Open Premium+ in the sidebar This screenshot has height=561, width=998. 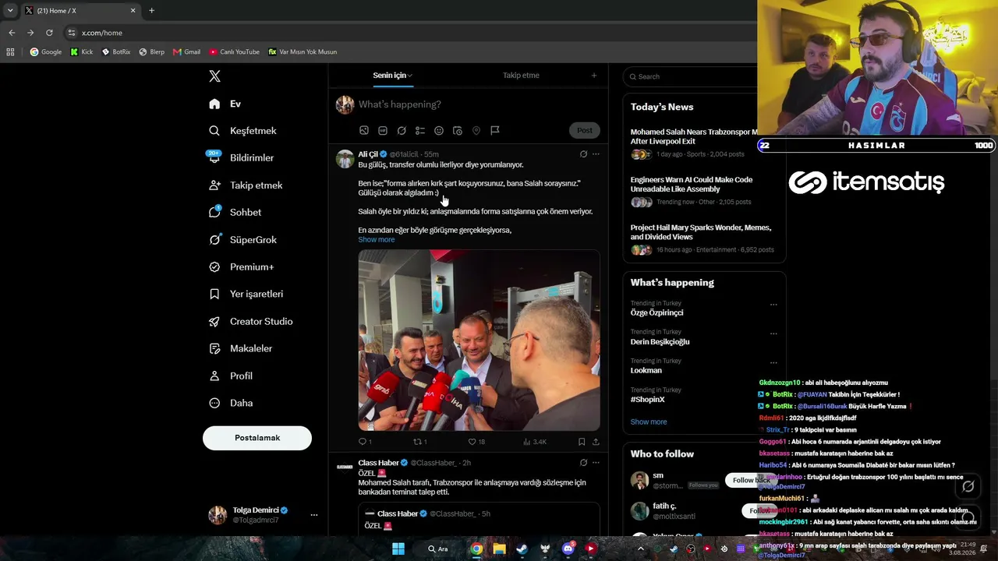tap(242, 266)
